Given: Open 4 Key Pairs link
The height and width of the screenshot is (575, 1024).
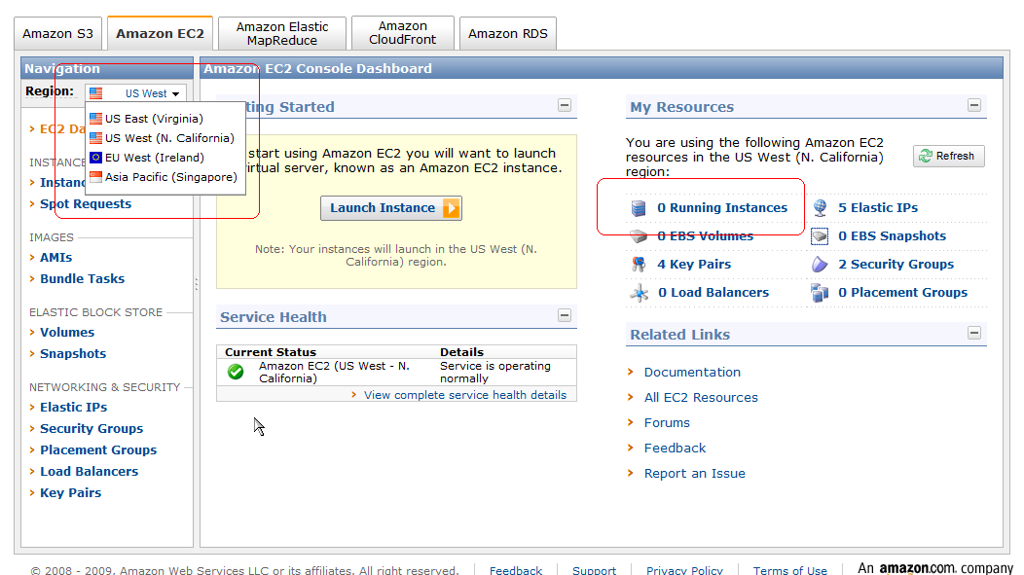Looking at the screenshot, I should point(694,265).
